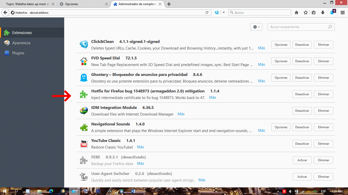Open the downloads arrow icon
348x195 pixels.
click(323, 12)
